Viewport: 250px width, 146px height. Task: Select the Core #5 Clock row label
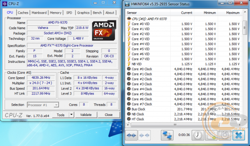pos(142,94)
